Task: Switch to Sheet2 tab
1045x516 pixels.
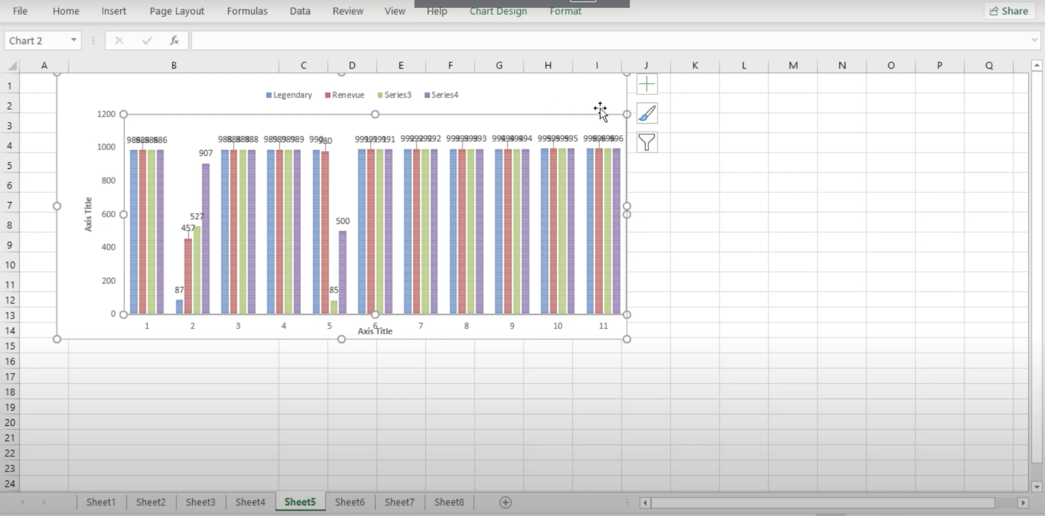Action: pos(150,502)
